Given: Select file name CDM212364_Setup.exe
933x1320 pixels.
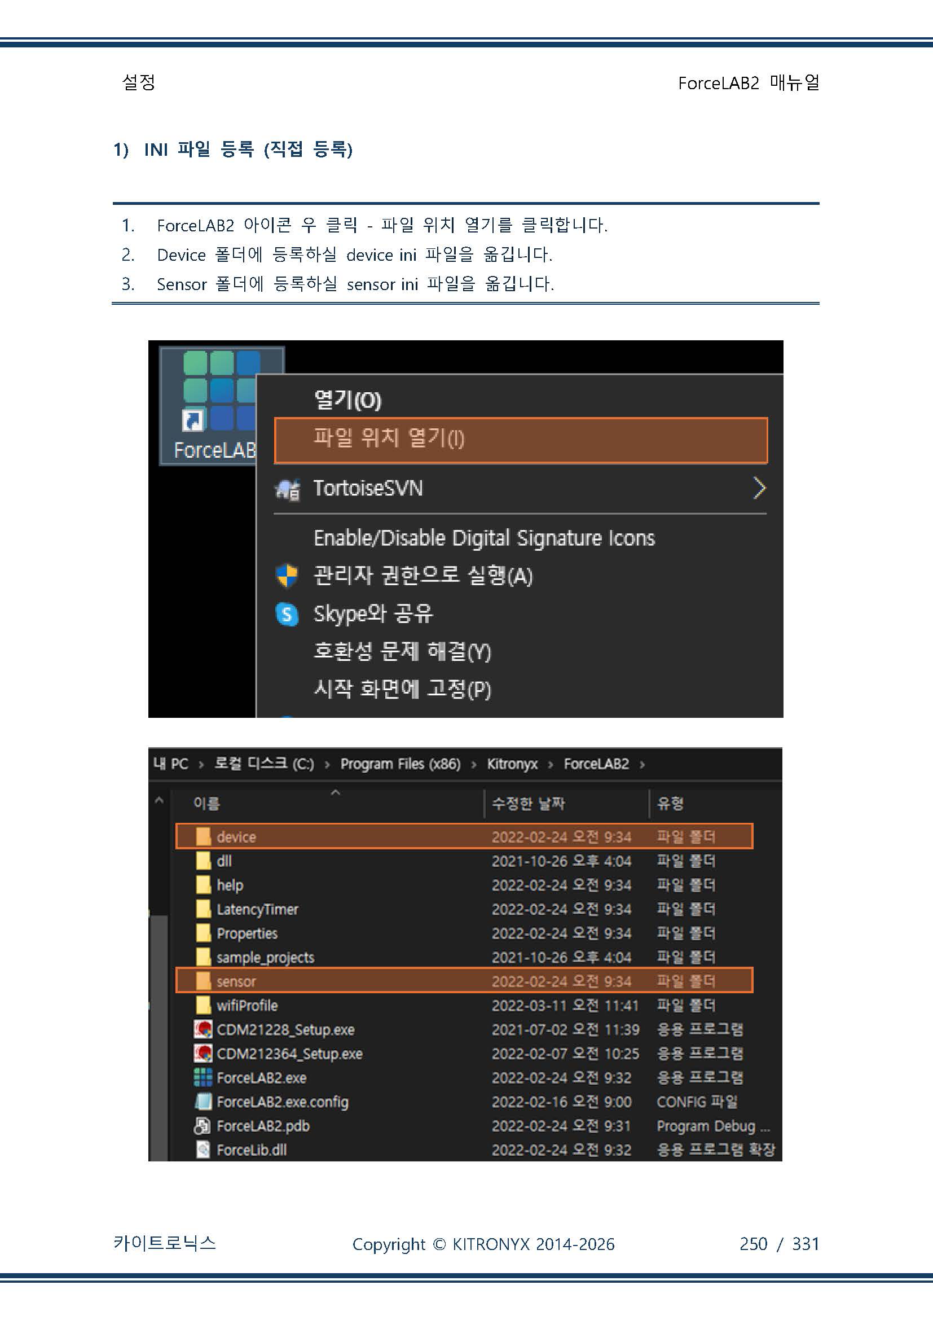Looking at the screenshot, I should [289, 1054].
